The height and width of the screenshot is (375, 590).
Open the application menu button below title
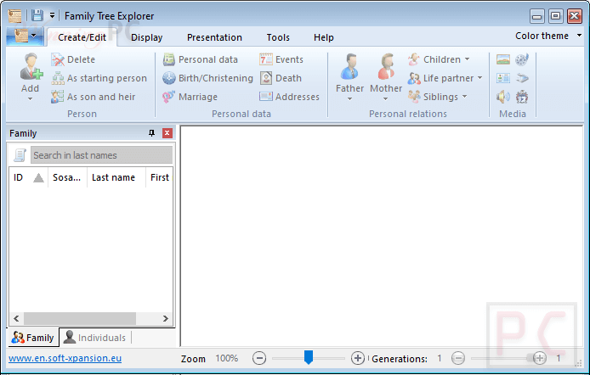[26, 36]
